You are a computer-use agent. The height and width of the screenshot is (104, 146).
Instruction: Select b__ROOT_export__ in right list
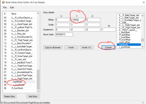tap(129, 30)
